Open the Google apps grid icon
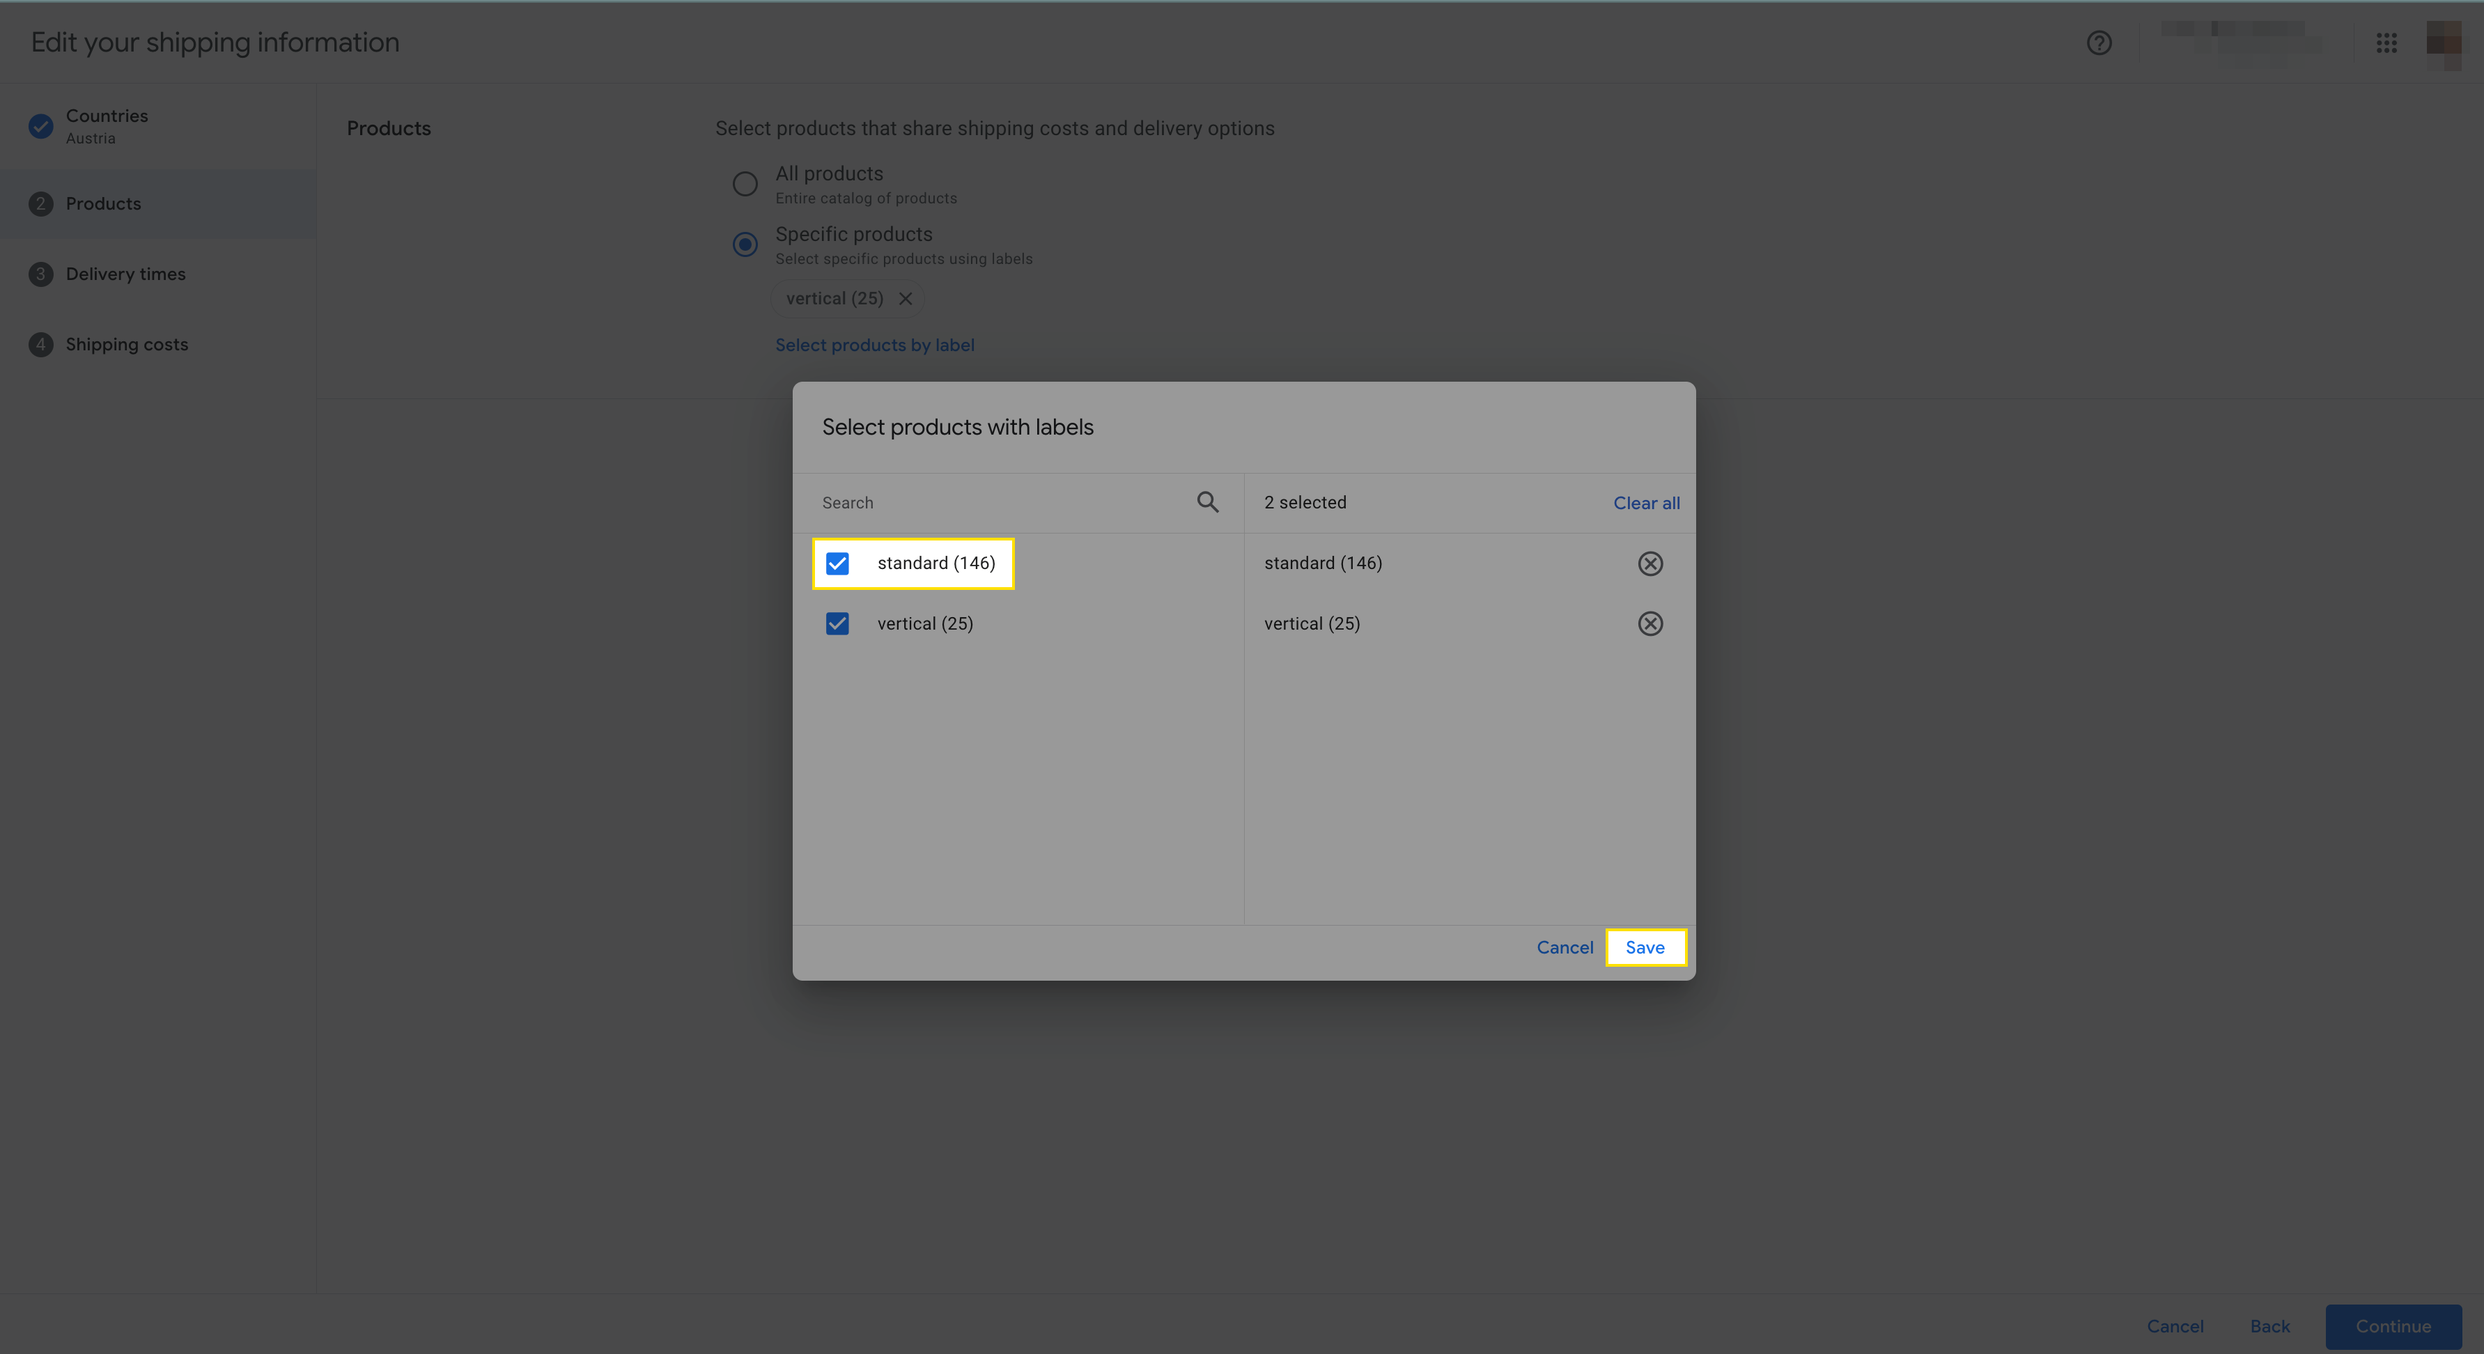 (2386, 42)
